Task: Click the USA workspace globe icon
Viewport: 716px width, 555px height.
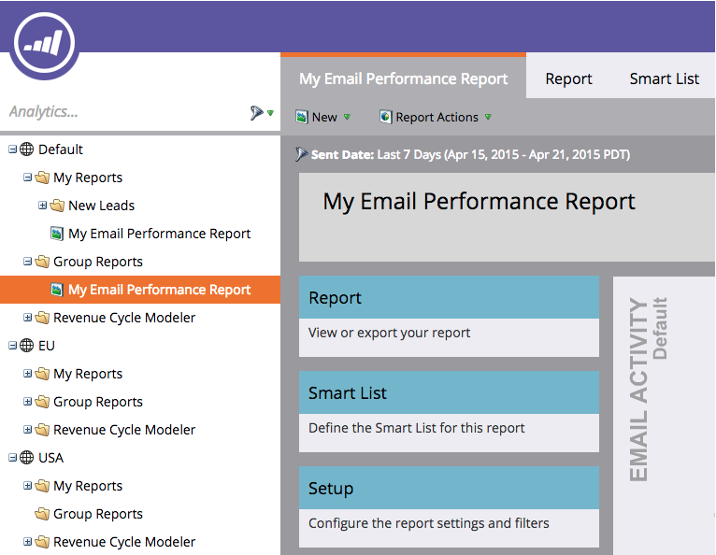Action: pyautogui.click(x=26, y=458)
